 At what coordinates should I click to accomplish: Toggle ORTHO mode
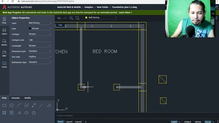[x=198, y=122]
